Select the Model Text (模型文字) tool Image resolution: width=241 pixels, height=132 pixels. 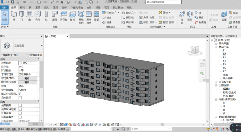(x=129, y=12)
